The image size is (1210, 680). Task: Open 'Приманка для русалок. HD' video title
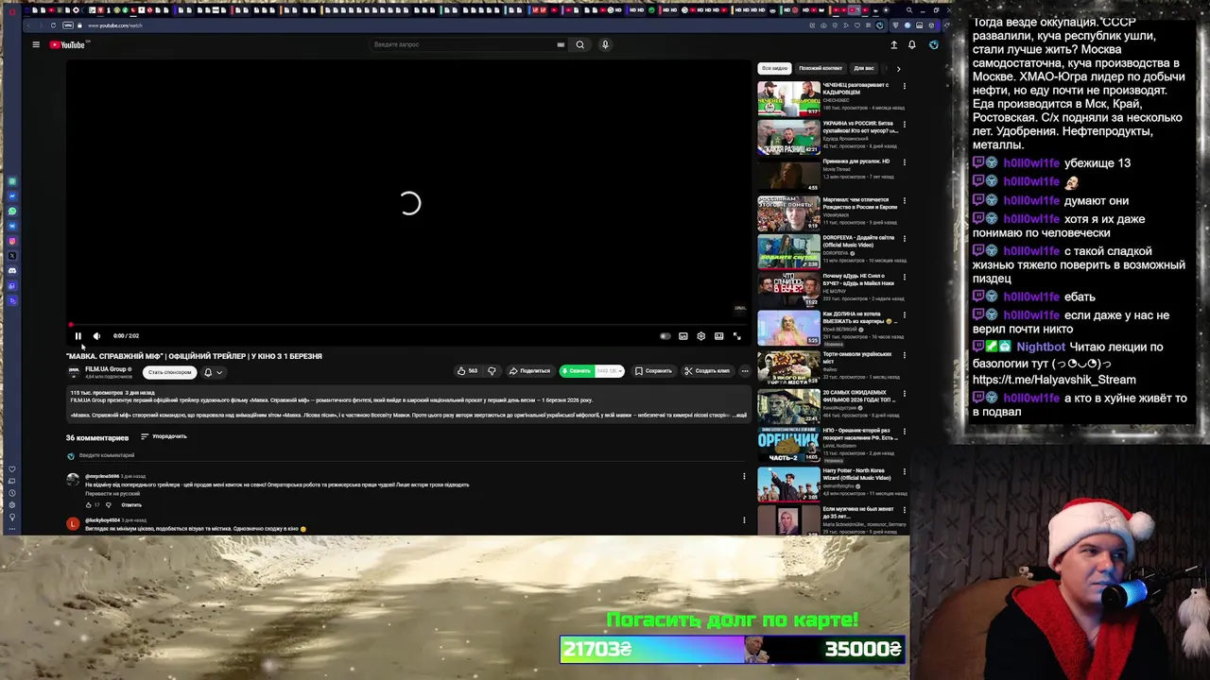point(856,161)
